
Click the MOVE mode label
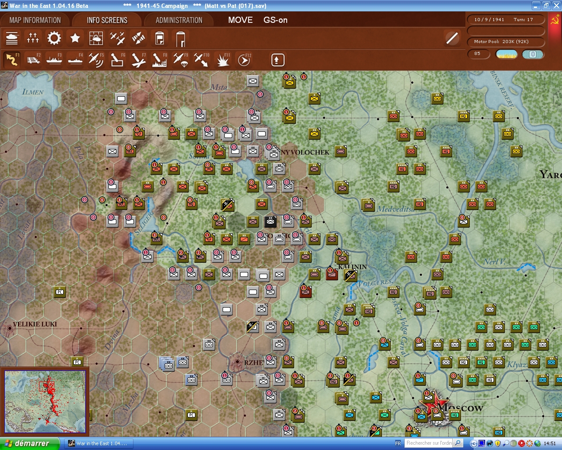click(x=240, y=20)
